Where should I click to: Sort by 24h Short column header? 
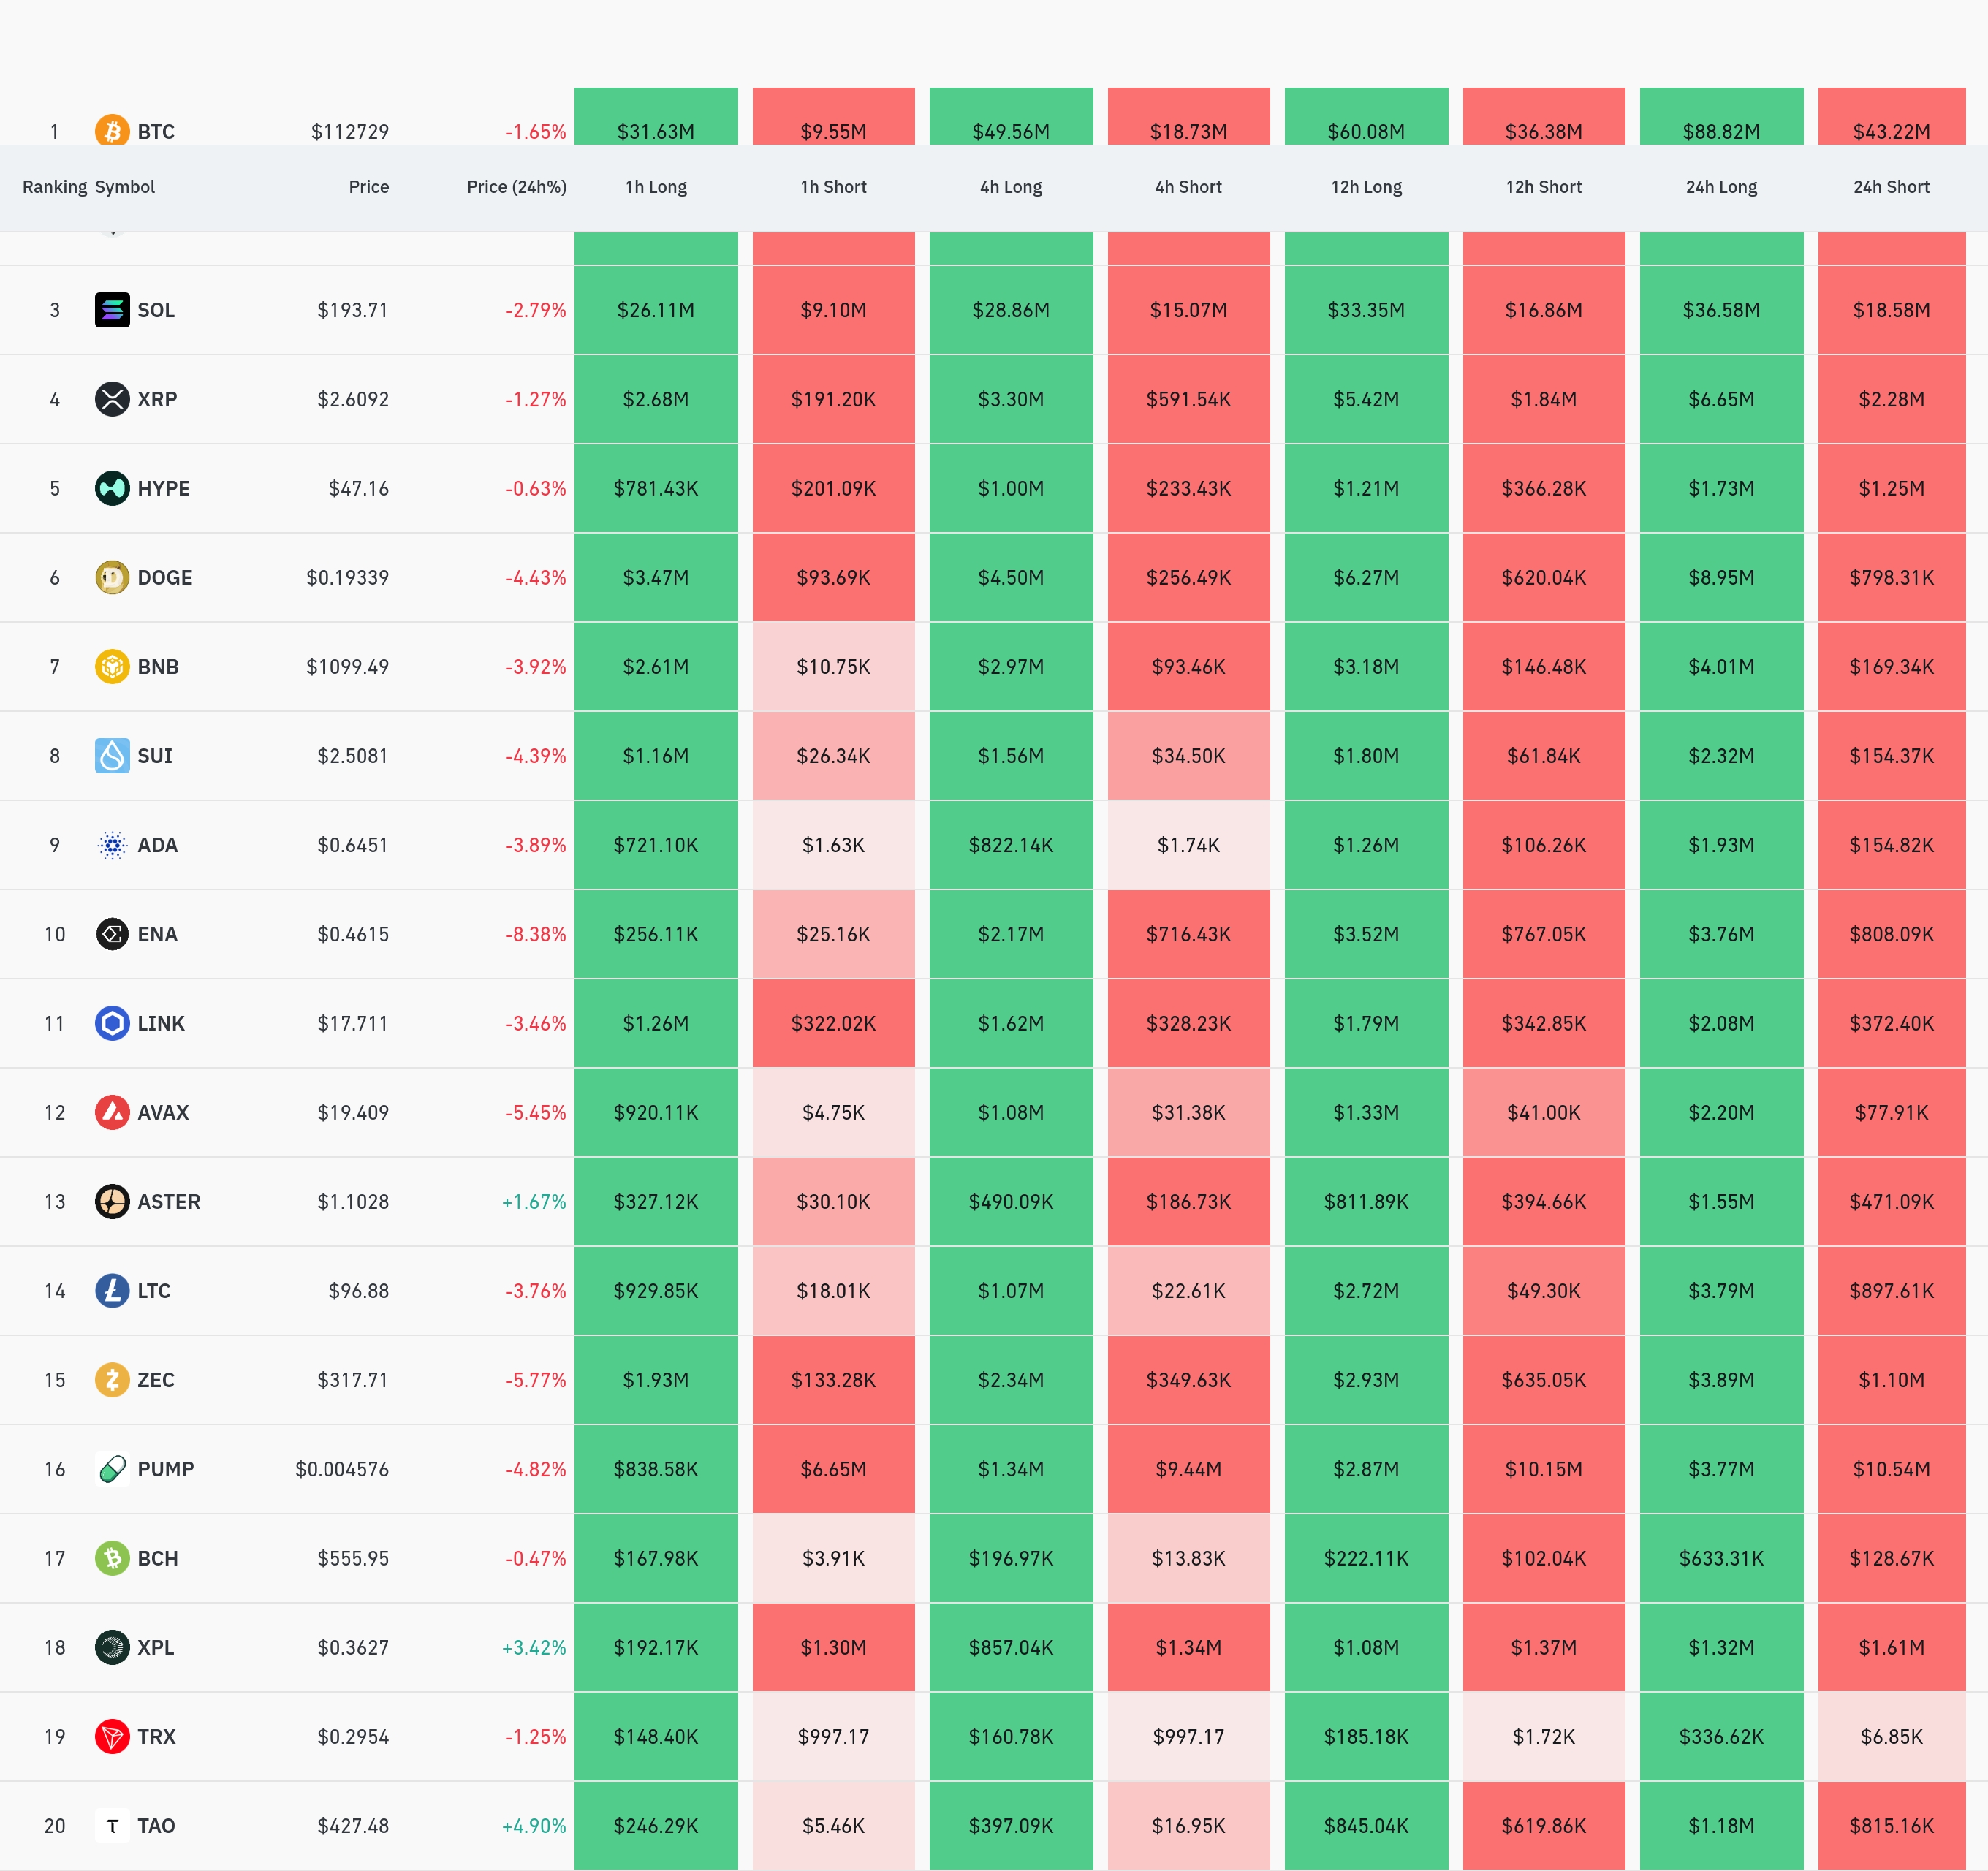click(1890, 187)
